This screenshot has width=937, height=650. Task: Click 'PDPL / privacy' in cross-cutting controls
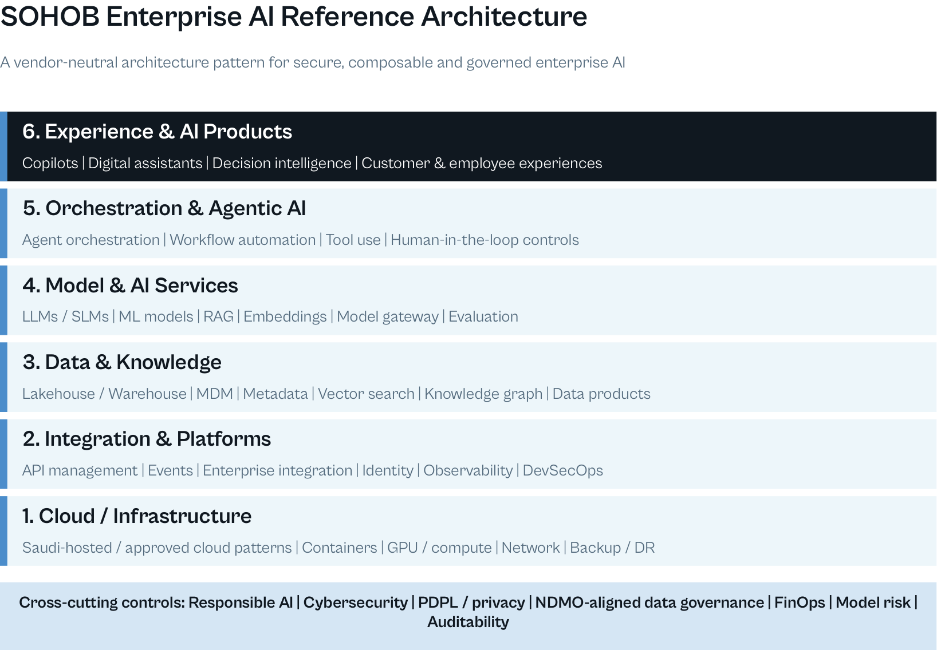coord(471,603)
